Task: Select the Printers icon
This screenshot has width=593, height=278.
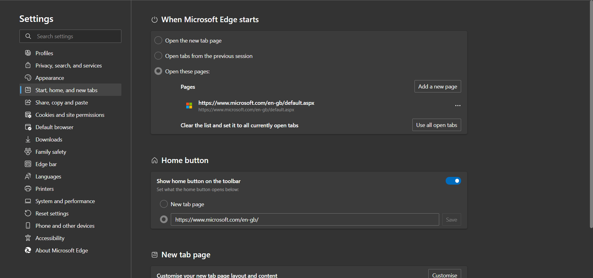Action: (28, 188)
